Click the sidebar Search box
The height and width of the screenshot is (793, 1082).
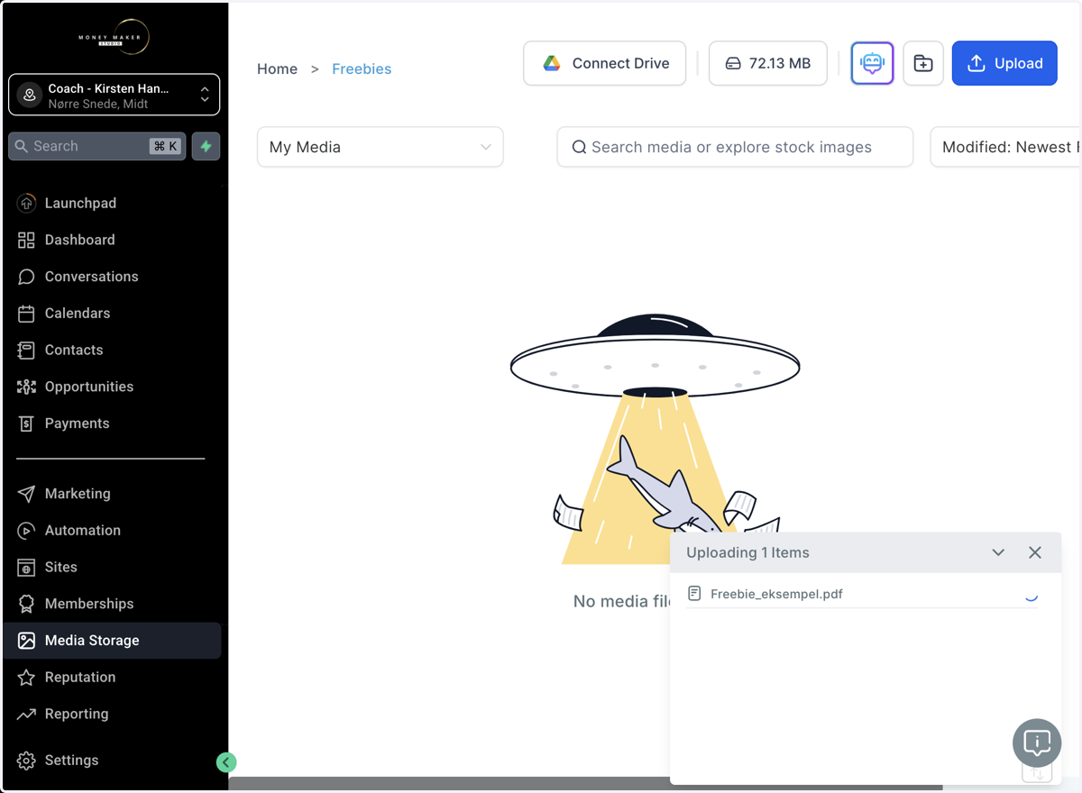point(97,146)
